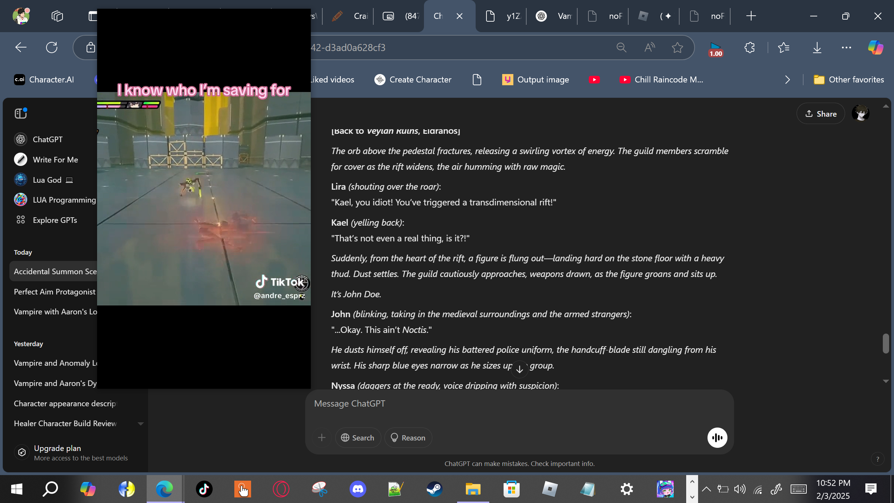Open the zoom control in address bar
Viewport: 894px width, 503px height.
click(x=621, y=48)
